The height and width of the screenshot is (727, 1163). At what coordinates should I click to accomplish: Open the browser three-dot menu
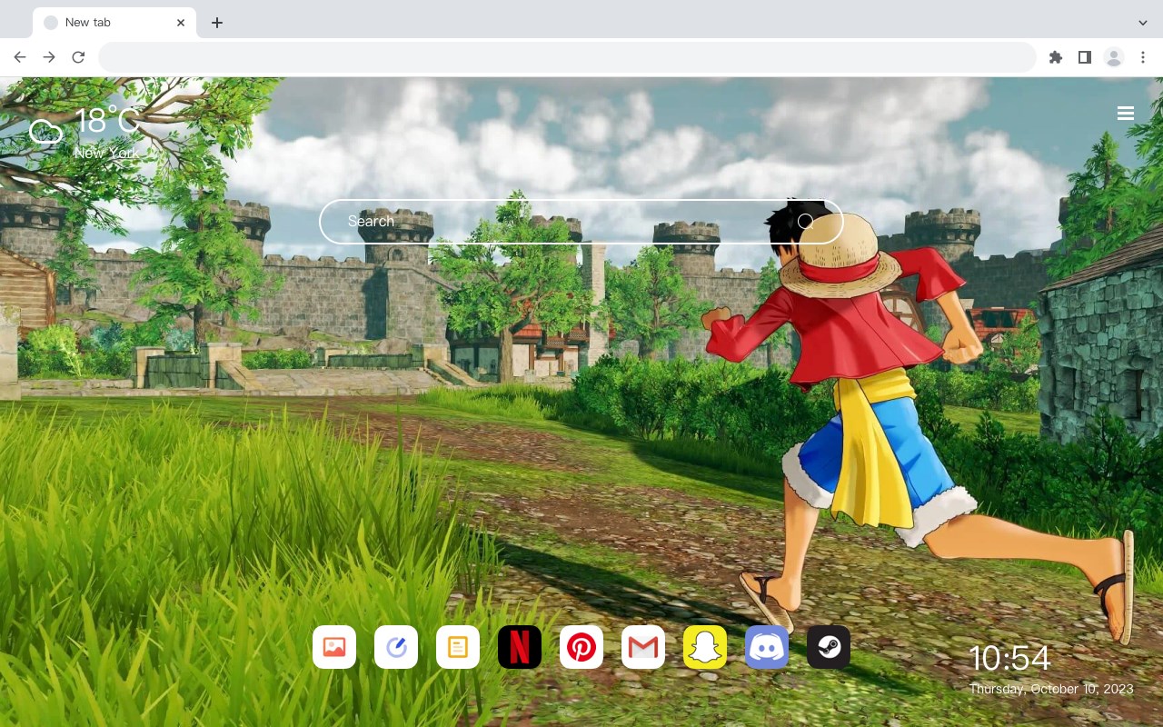[x=1143, y=57]
